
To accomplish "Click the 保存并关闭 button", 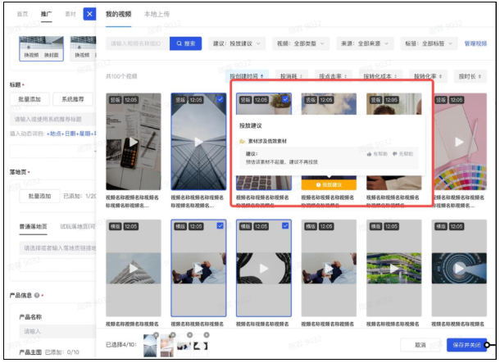I will (465, 345).
